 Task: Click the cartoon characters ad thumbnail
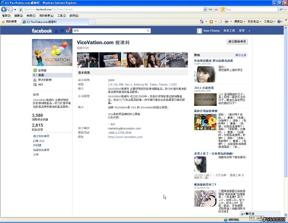coord(205,122)
